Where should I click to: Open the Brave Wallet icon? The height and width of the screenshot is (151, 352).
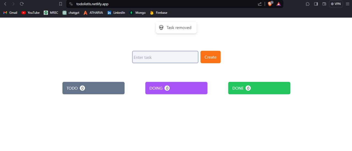point(324,4)
